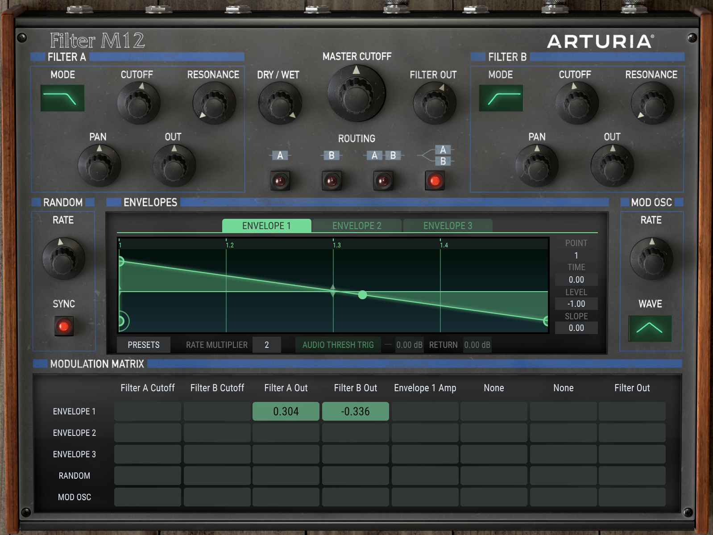Open the Audio Thresh Trig selector
Screen dimensions: 713x535
(x=338, y=345)
